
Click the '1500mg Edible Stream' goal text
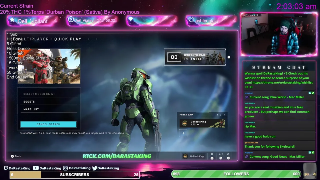tap(28, 58)
